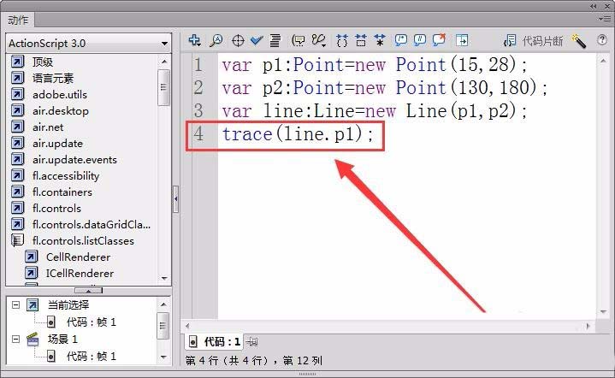Click the trace(line.p1) code line
615x378 pixels.
(298, 134)
